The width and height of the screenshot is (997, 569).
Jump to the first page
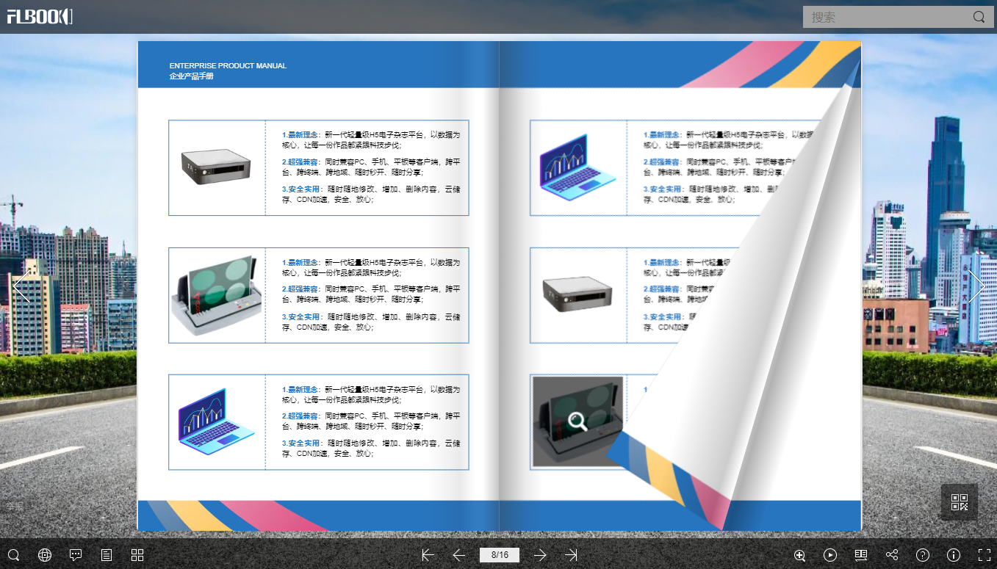(x=428, y=555)
